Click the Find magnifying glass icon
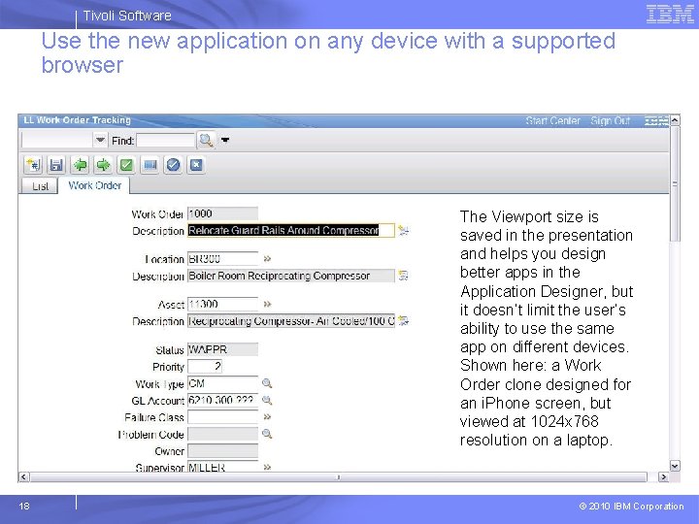699x524 pixels. 206,141
